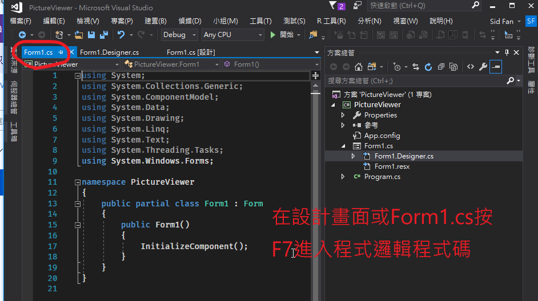Screen dimensions: 538x301
Task: Switch to the Form1.Designer.cs tab
Action: pos(109,52)
